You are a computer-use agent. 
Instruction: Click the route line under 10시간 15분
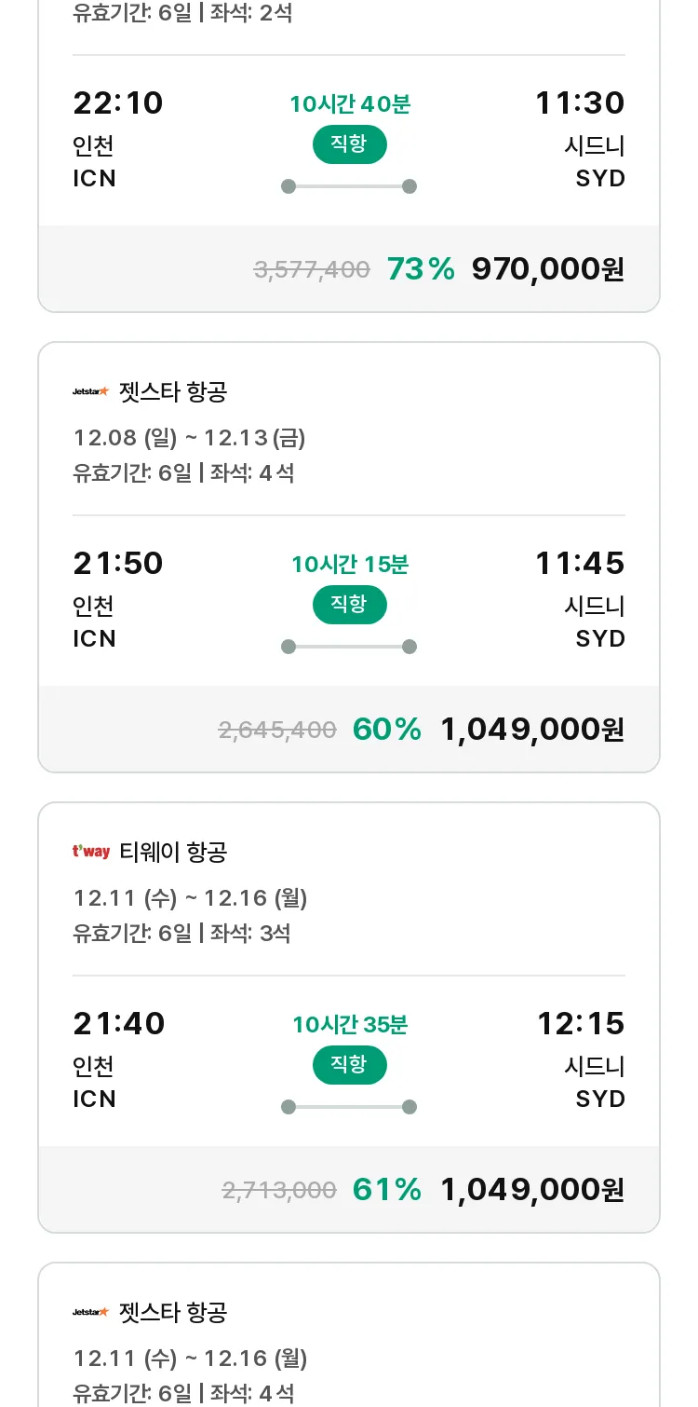(x=349, y=647)
